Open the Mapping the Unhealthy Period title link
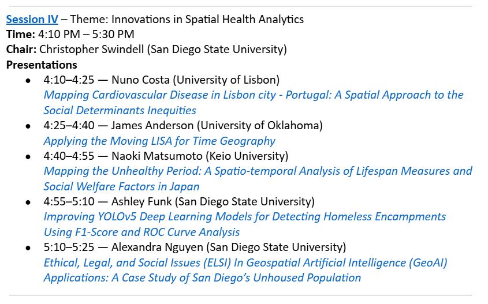 (x=258, y=171)
